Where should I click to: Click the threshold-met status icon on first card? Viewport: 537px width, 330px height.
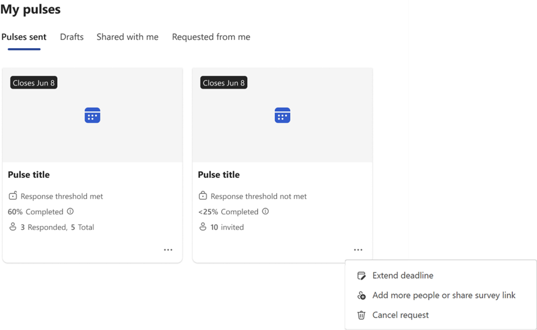click(x=12, y=196)
